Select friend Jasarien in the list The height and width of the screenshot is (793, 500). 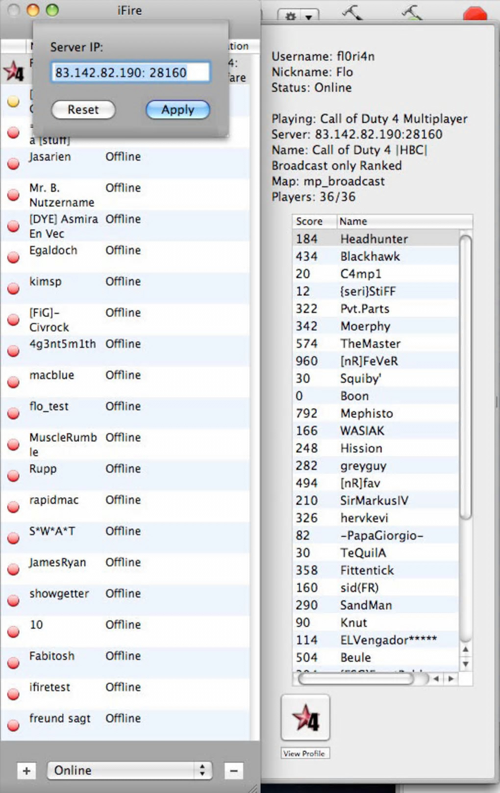pos(125,163)
